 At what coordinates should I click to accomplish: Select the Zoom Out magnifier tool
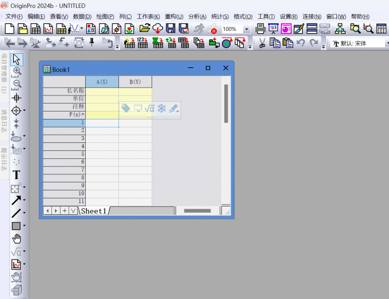(x=17, y=85)
